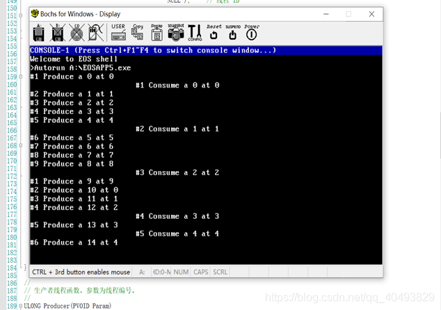Viewport: 441px width, 310px height.
Task: Click '#2 Produce a 10 at 0' line
Action: click(74, 190)
